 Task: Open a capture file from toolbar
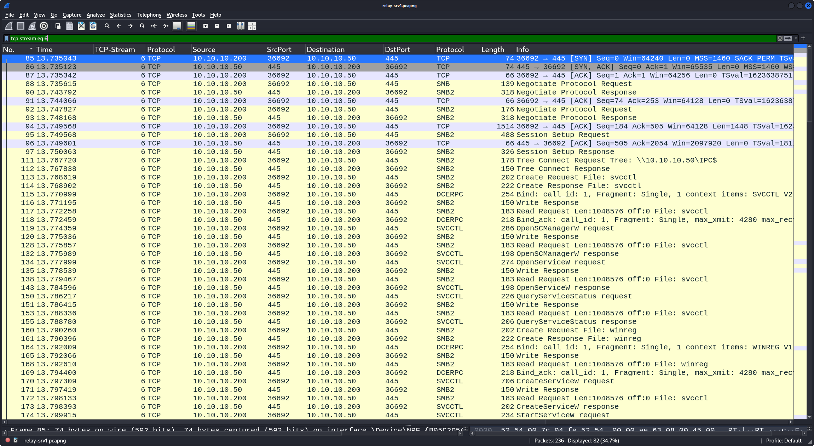[x=58, y=26]
